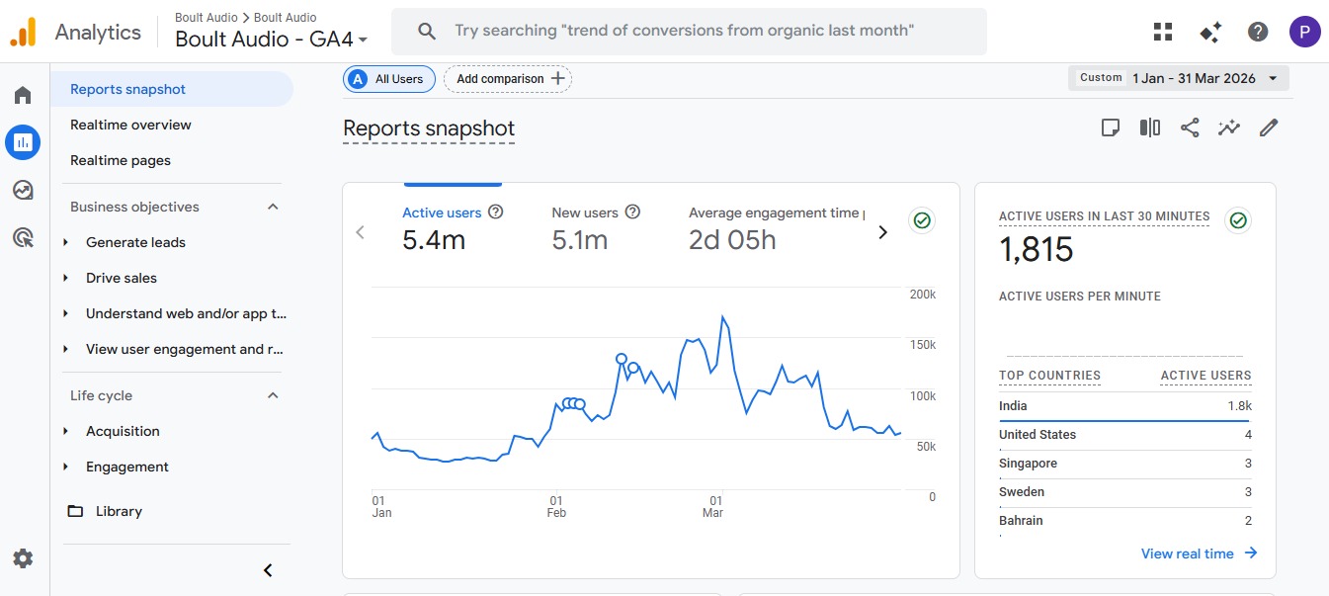Click the Add comparison button

508,79
